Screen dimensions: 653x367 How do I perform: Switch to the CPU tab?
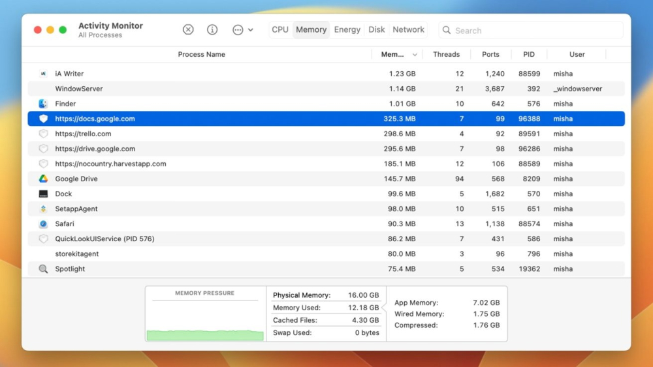click(x=280, y=30)
